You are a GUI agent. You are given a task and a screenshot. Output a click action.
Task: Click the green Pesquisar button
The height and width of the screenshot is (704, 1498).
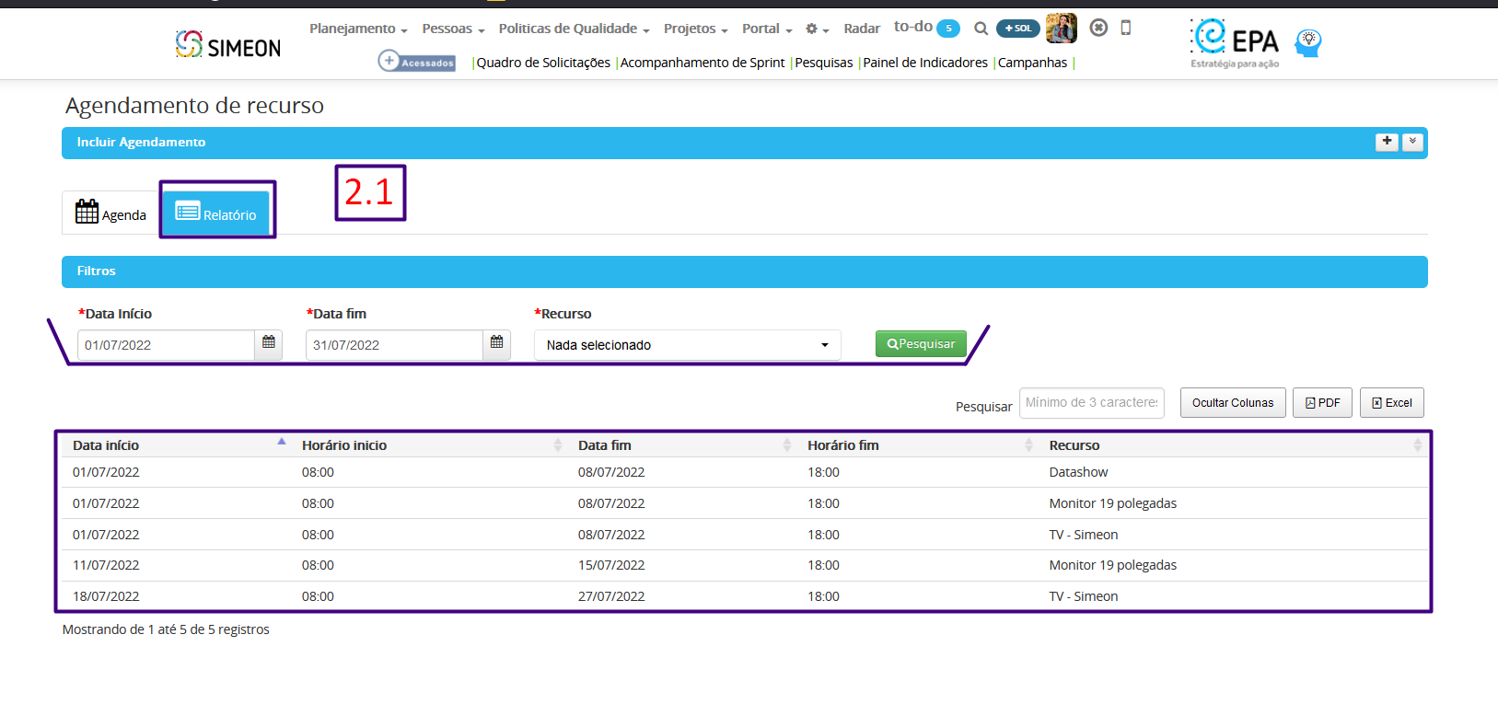pyautogui.click(x=921, y=343)
